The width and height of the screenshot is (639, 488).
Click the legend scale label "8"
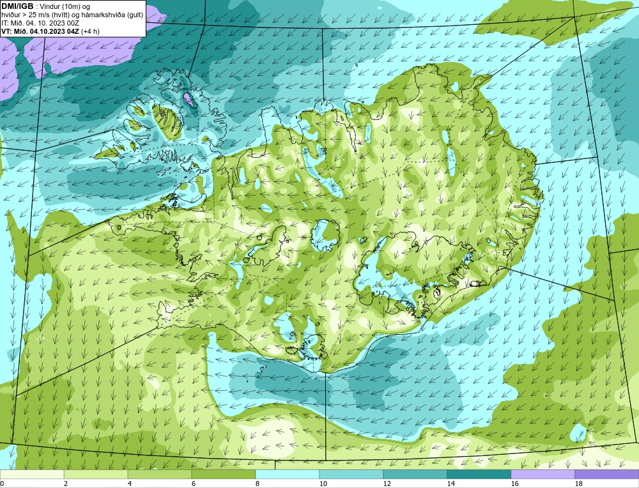pos(258,484)
